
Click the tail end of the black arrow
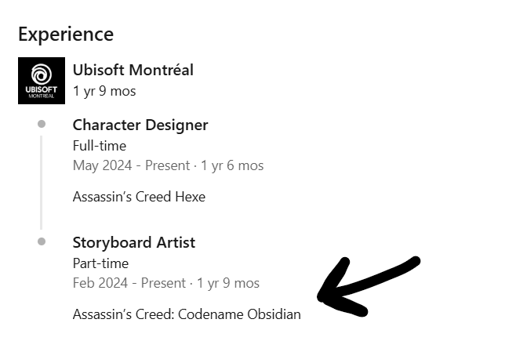(x=415, y=262)
